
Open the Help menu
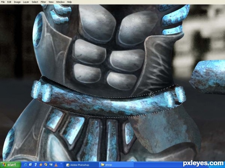point(69,2)
